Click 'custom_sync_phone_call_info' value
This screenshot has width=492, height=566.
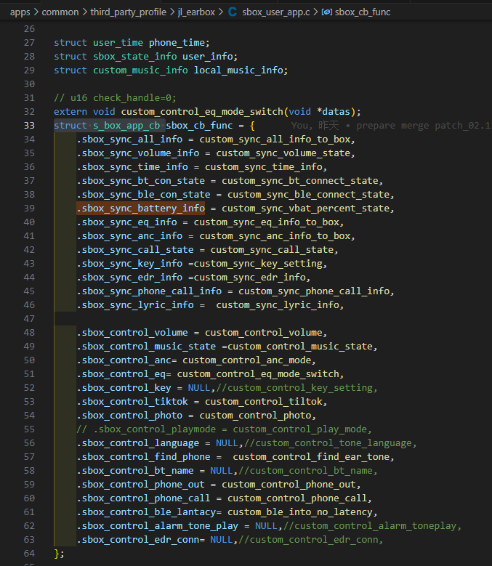coord(314,291)
